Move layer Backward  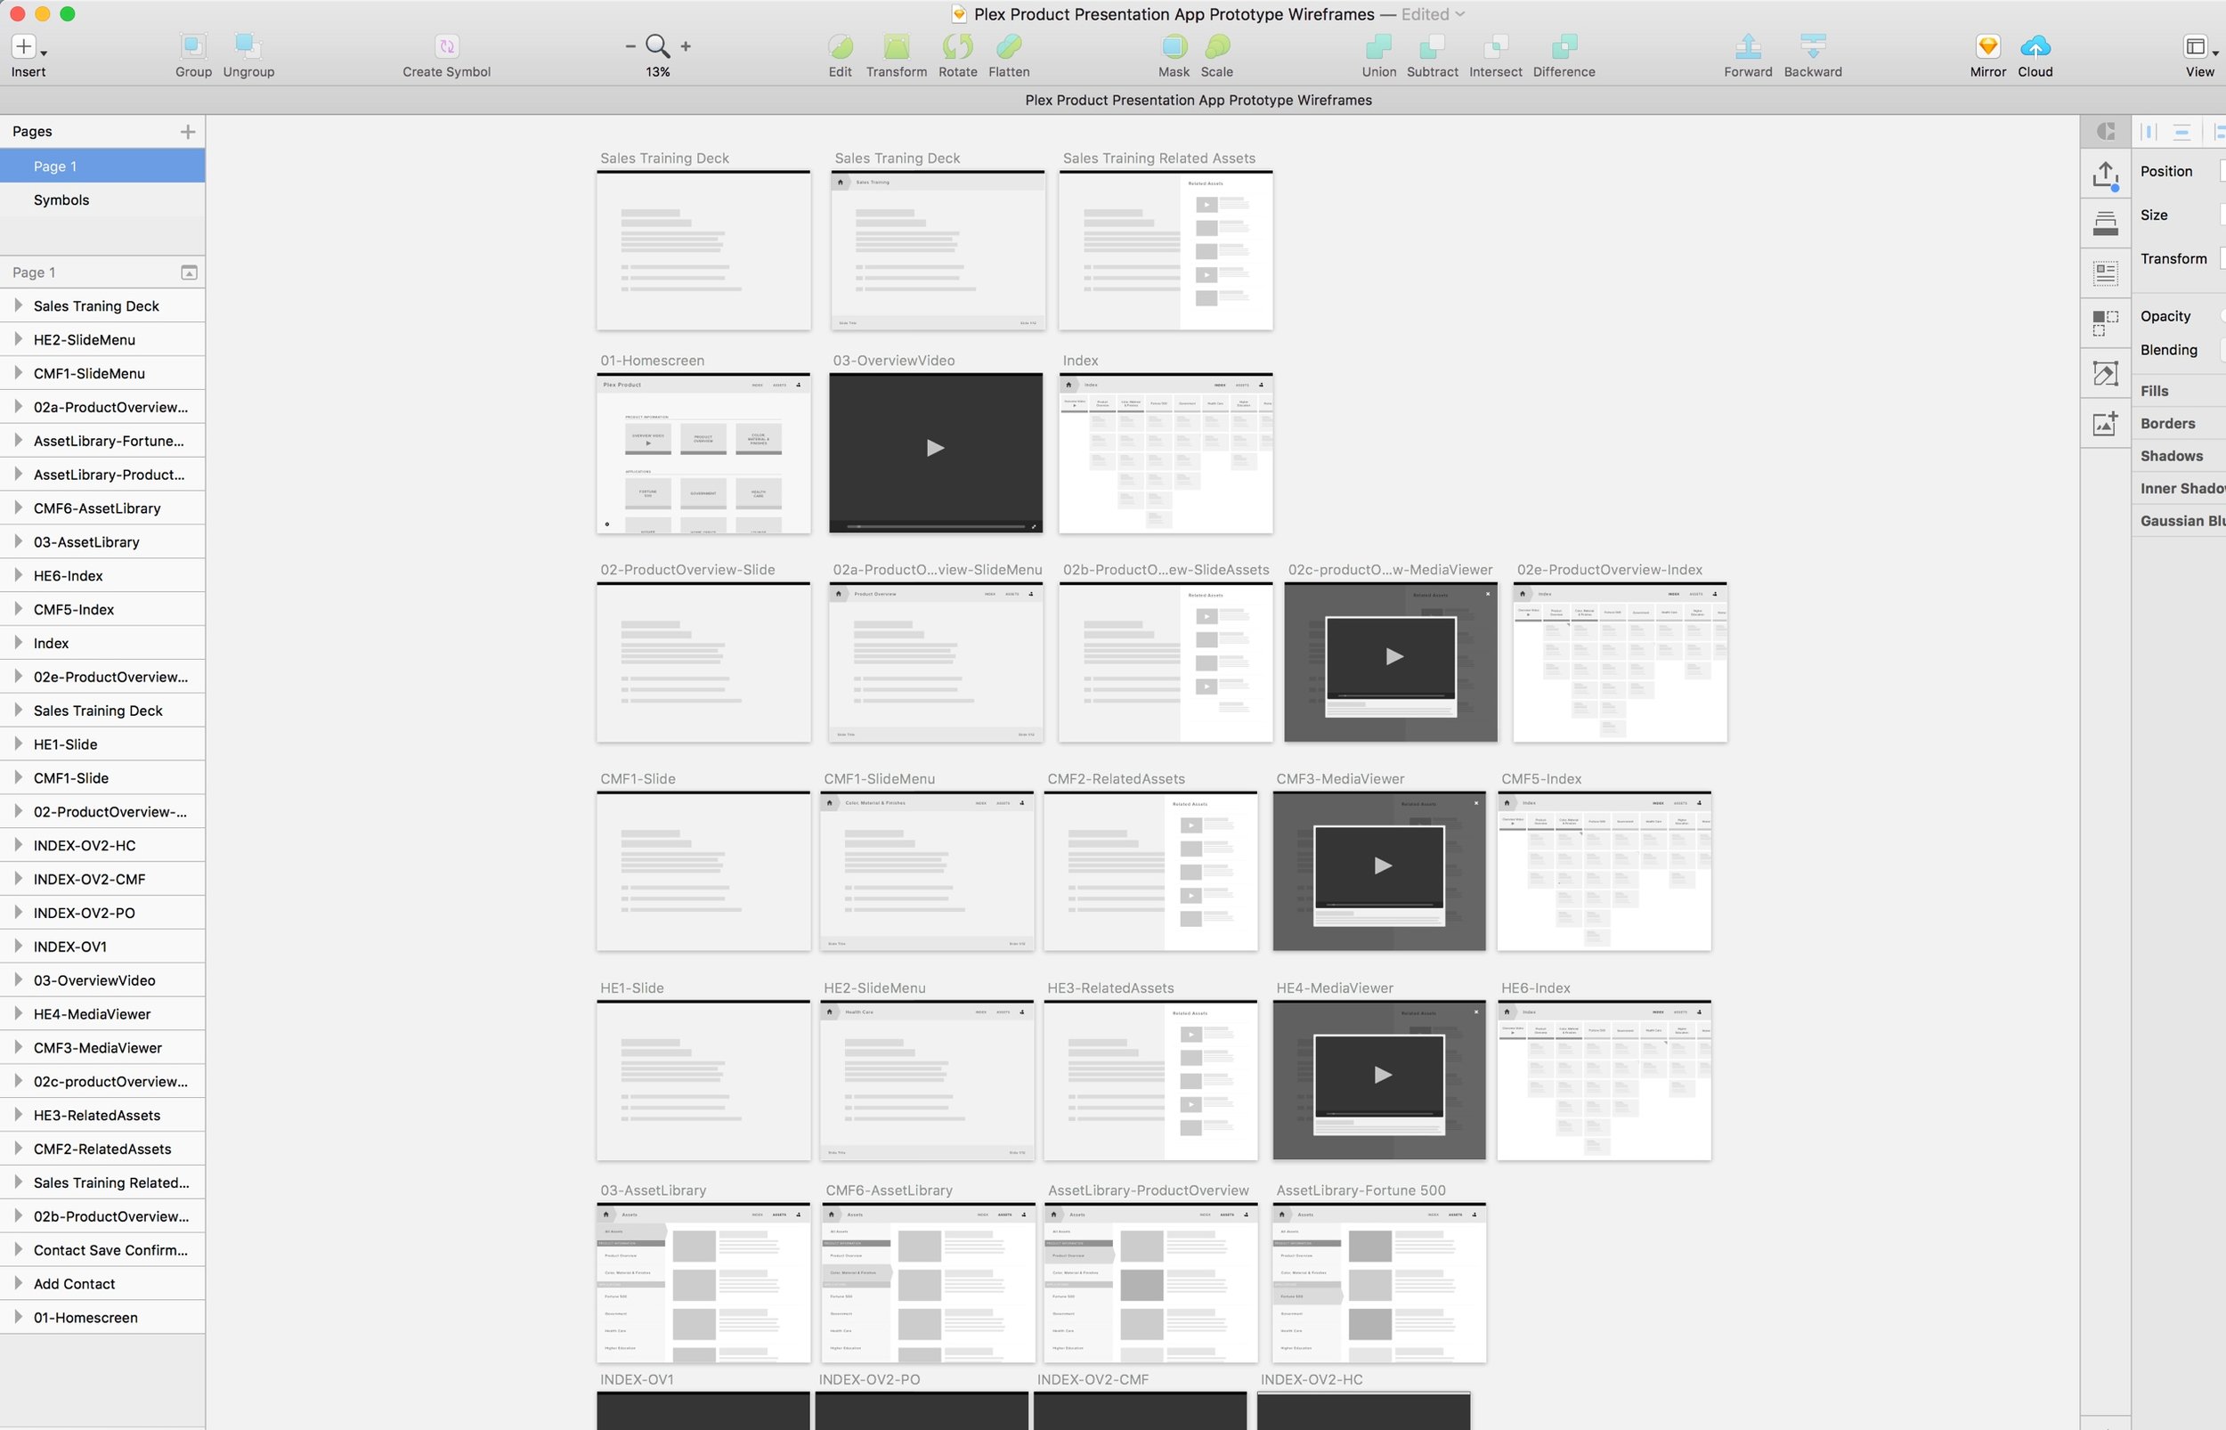1813,45
